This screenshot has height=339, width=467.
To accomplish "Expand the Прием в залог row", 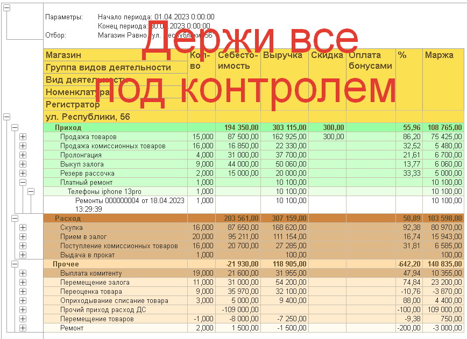I will 23,237.
